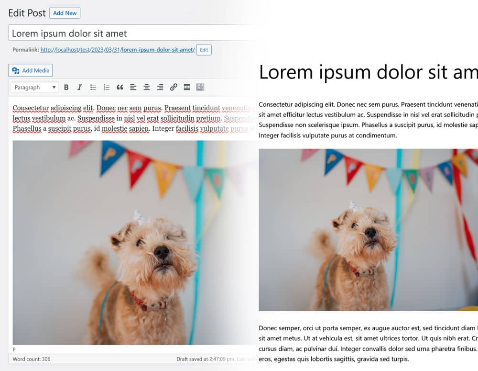
Task: Toggle italic formatting
Action: [x=80, y=87]
